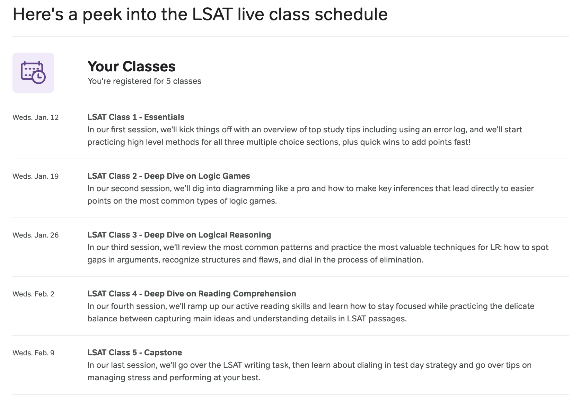
Task: Select the Weds. Jan. 19 date label
Action: pos(36,176)
